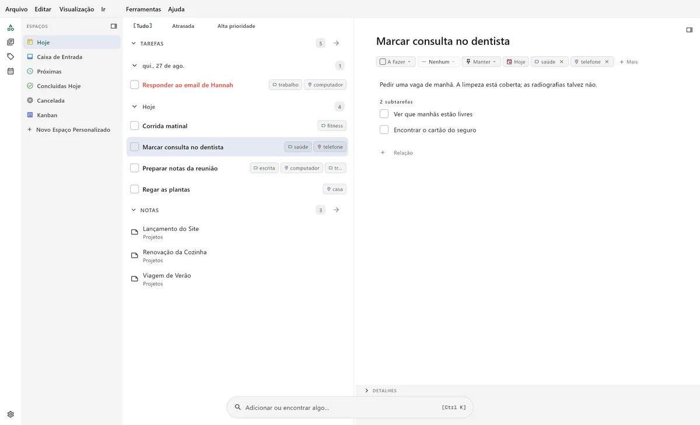The height and width of the screenshot is (425, 700).
Task: Click the plus icon beside Relação
Action: click(x=383, y=153)
